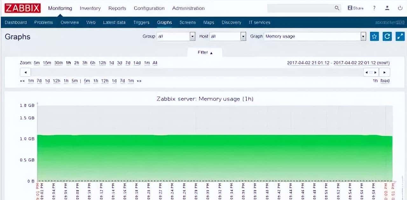Open the Monitoring menu
The image size is (407, 200).
click(60, 8)
